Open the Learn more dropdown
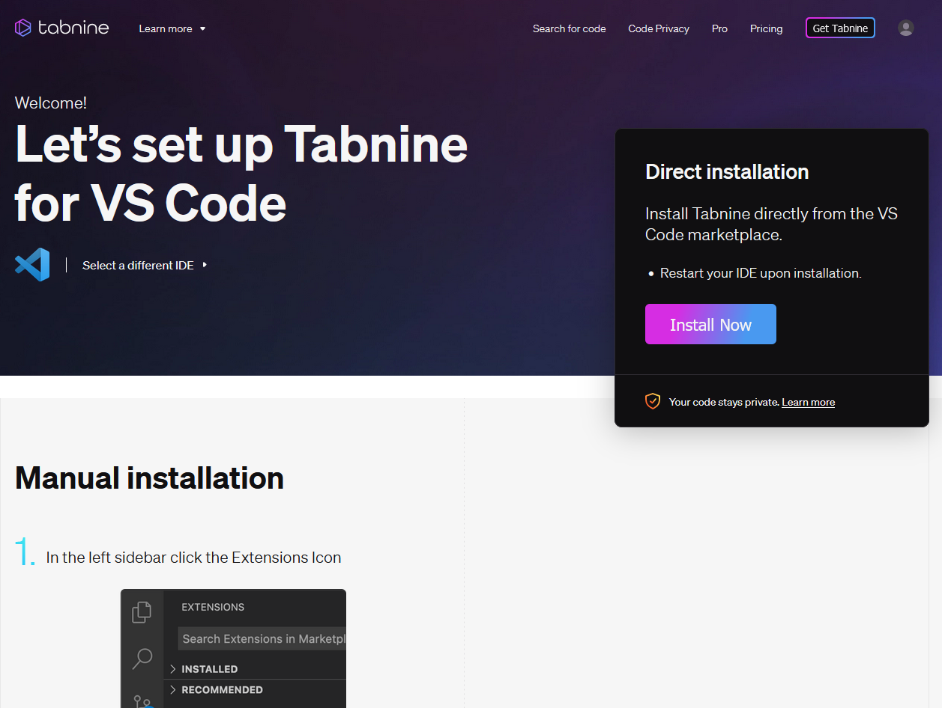 pos(172,28)
